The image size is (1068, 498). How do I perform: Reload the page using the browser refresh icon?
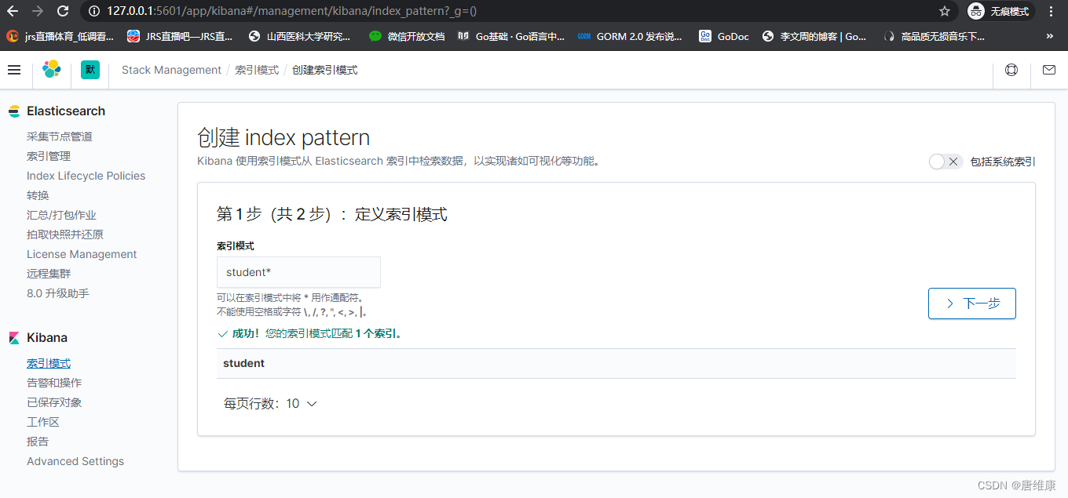(62, 11)
